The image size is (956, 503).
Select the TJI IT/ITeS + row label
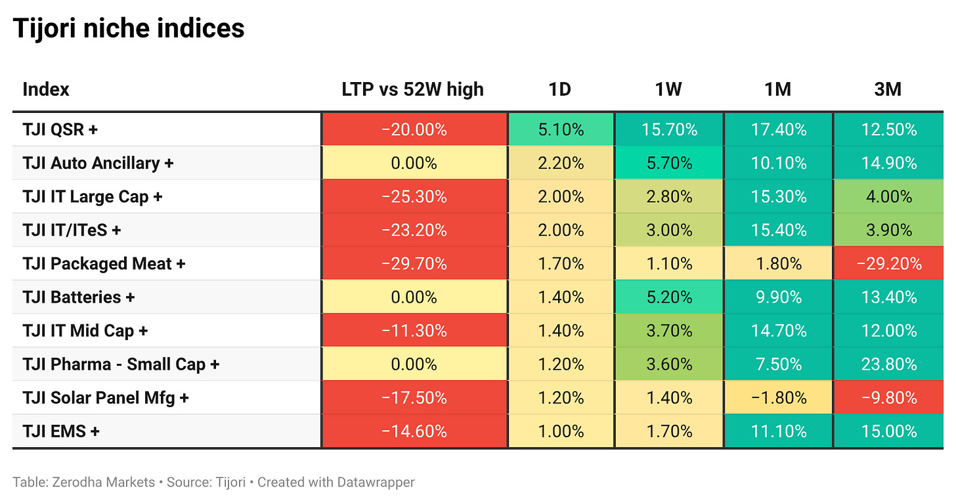coord(72,230)
